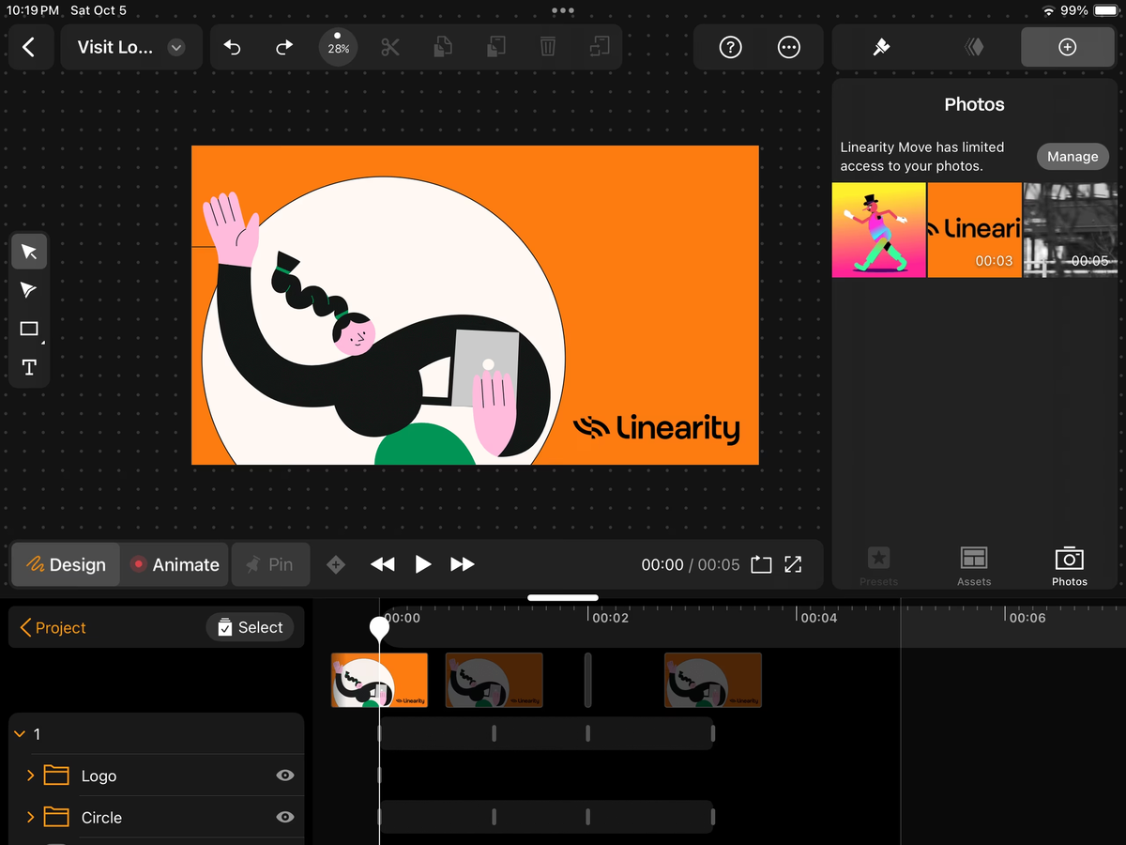Select the grayscale 00:05 video thumbnail
The width and height of the screenshot is (1126, 845).
tap(1069, 230)
